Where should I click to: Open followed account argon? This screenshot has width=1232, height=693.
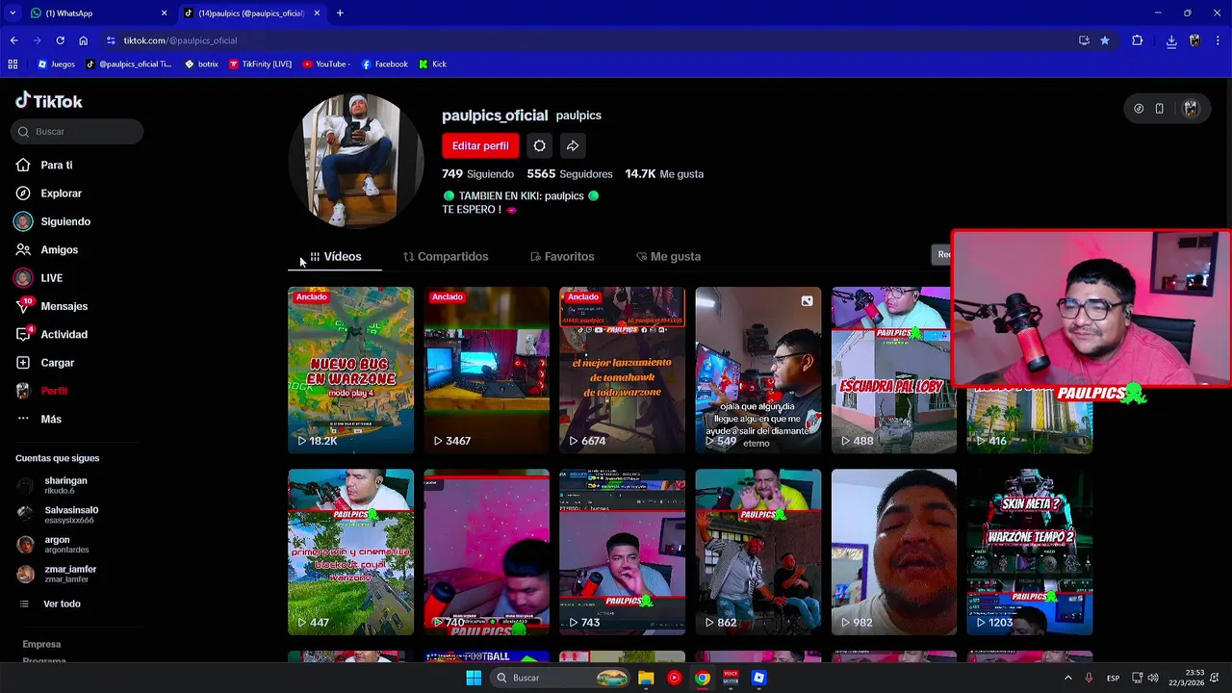64,545
